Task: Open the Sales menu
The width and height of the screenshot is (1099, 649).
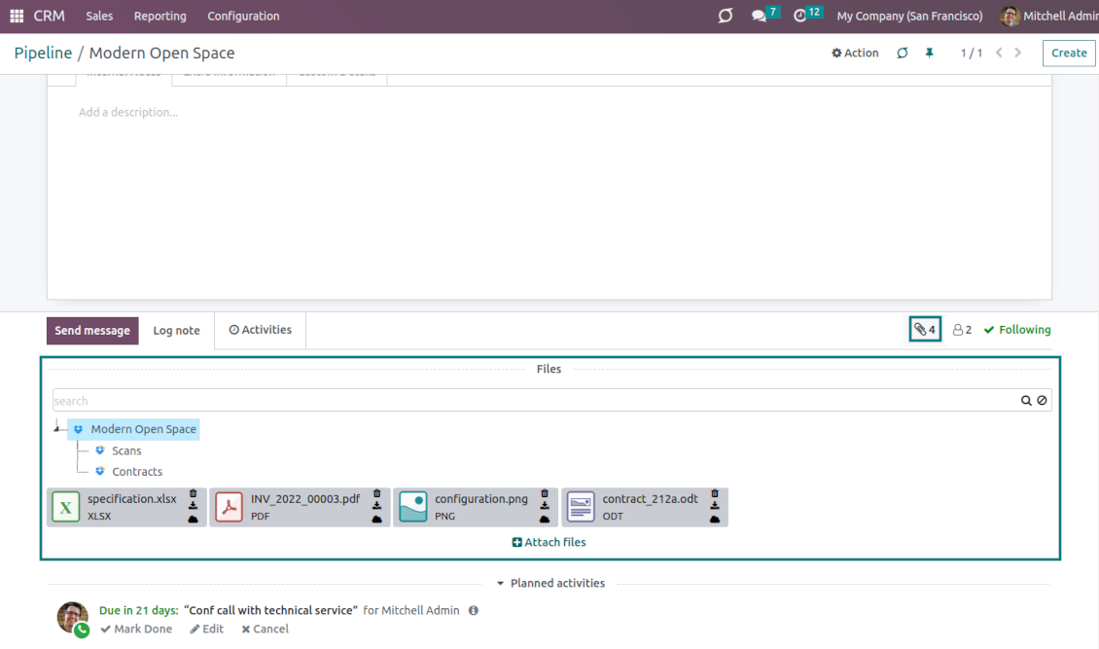Action: [99, 16]
